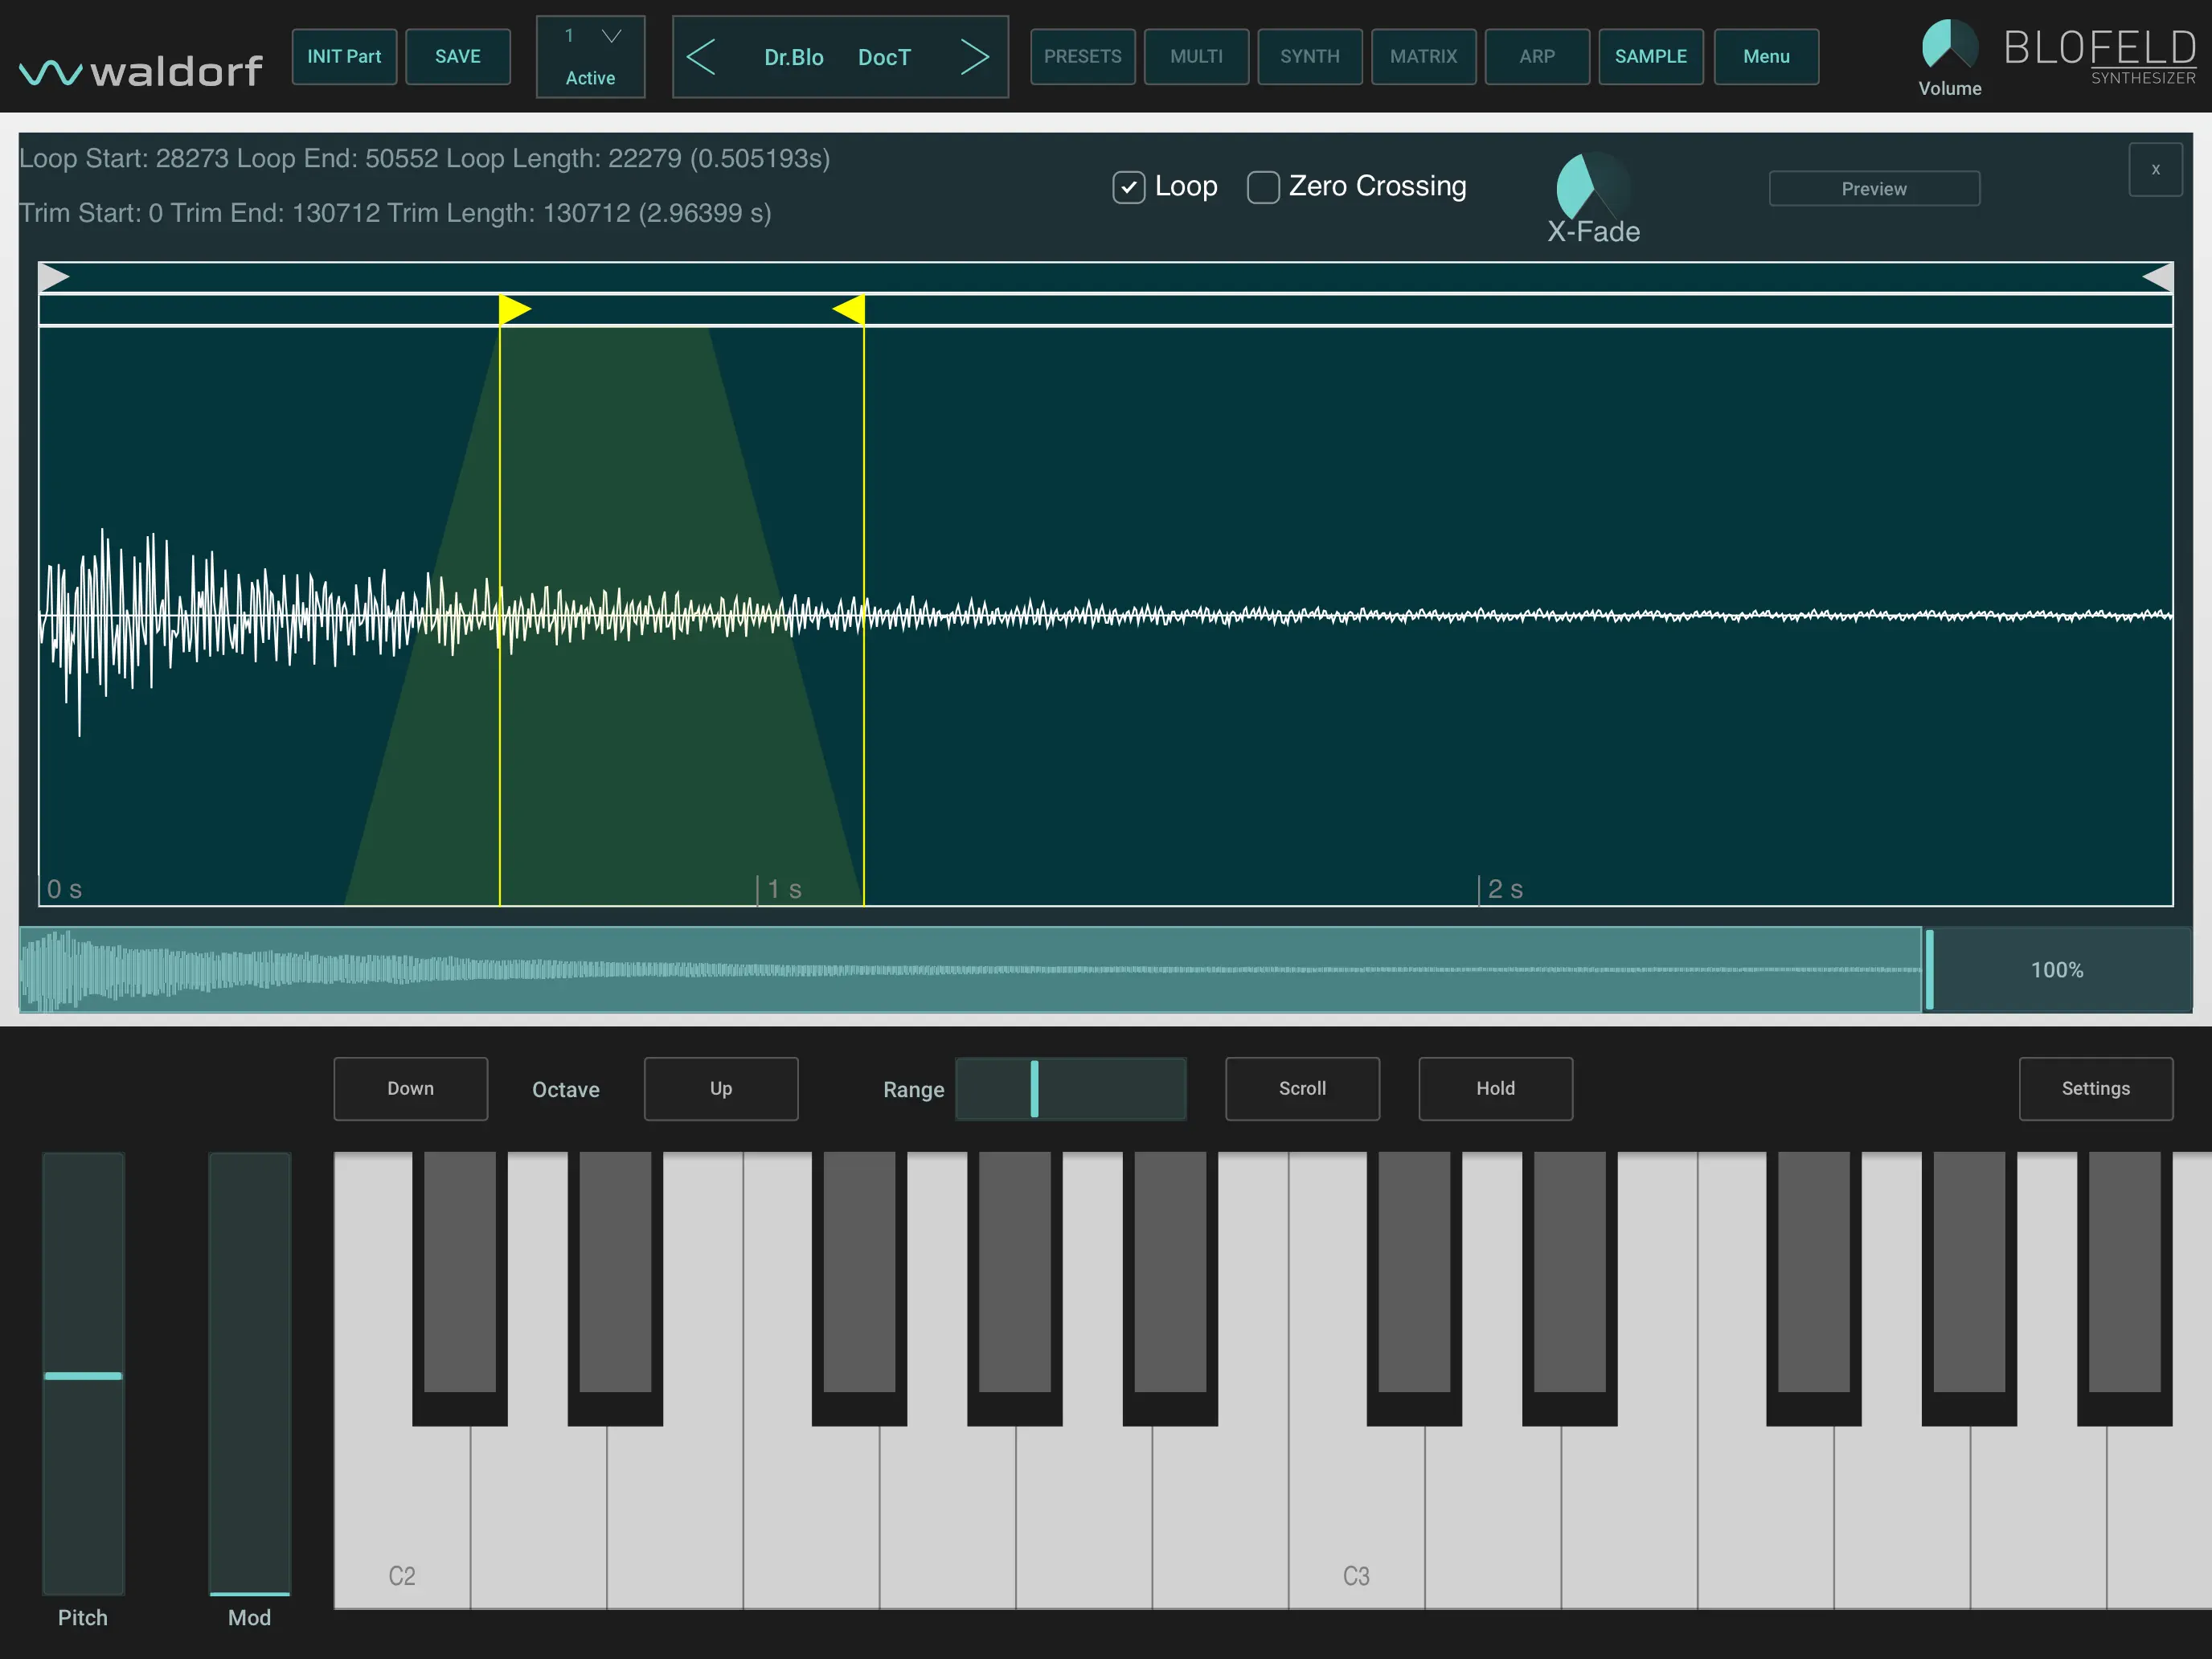Viewport: 2212px width, 1659px height.
Task: Go to the previous preset with the left arrow
Action: [x=703, y=57]
